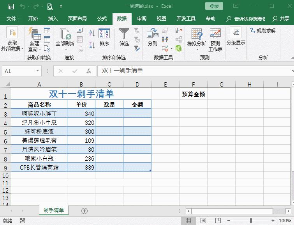This screenshot has height=225, width=294.
Task: Open Name Box dropdown arrow
Action: pos(37,71)
